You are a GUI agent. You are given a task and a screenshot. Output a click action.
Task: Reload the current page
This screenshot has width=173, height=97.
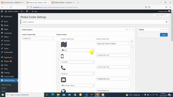[11, 7]
